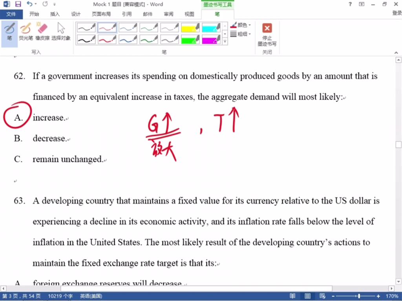Click the zoom in plus button
Image resolution: width=402 pixels, height=301 pixels.
(x=378, y=296)
